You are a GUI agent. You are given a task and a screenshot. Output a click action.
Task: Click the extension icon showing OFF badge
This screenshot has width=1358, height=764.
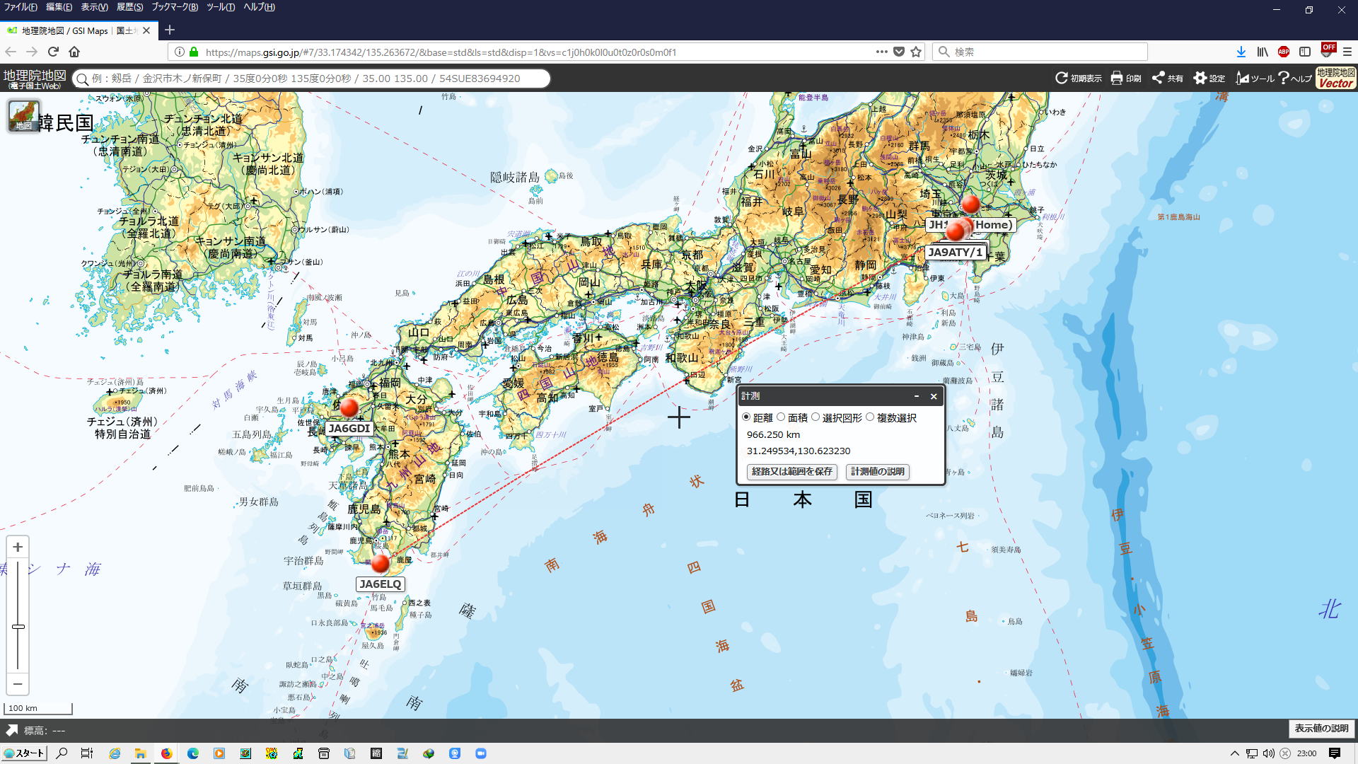[x=1328, y=50]
